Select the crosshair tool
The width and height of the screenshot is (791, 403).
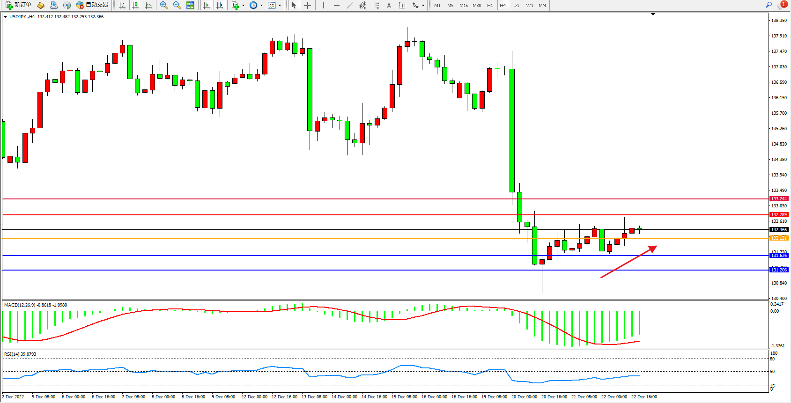click(307, 5)
